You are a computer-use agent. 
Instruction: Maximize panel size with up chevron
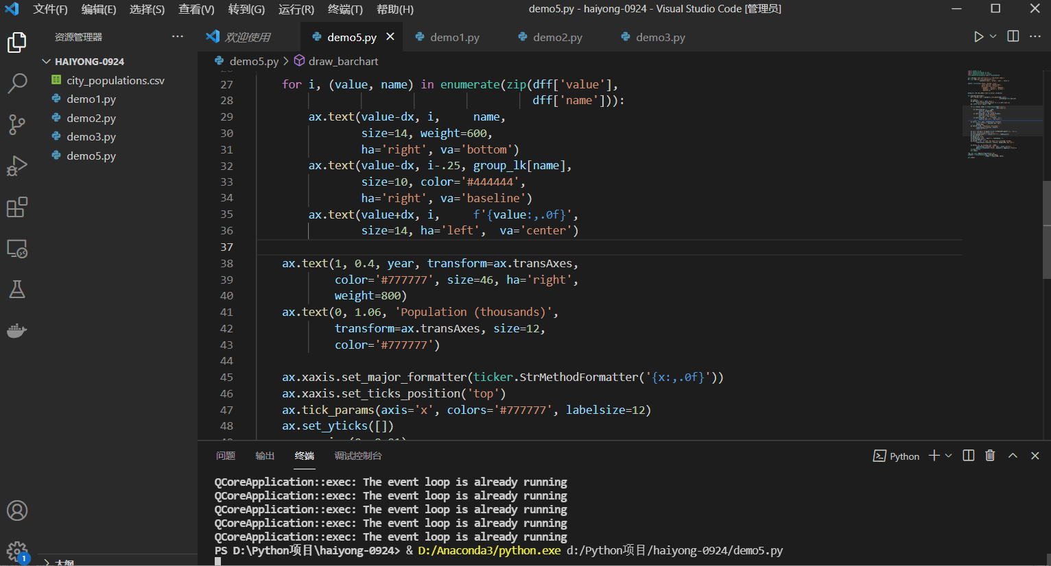[1013, 456]
